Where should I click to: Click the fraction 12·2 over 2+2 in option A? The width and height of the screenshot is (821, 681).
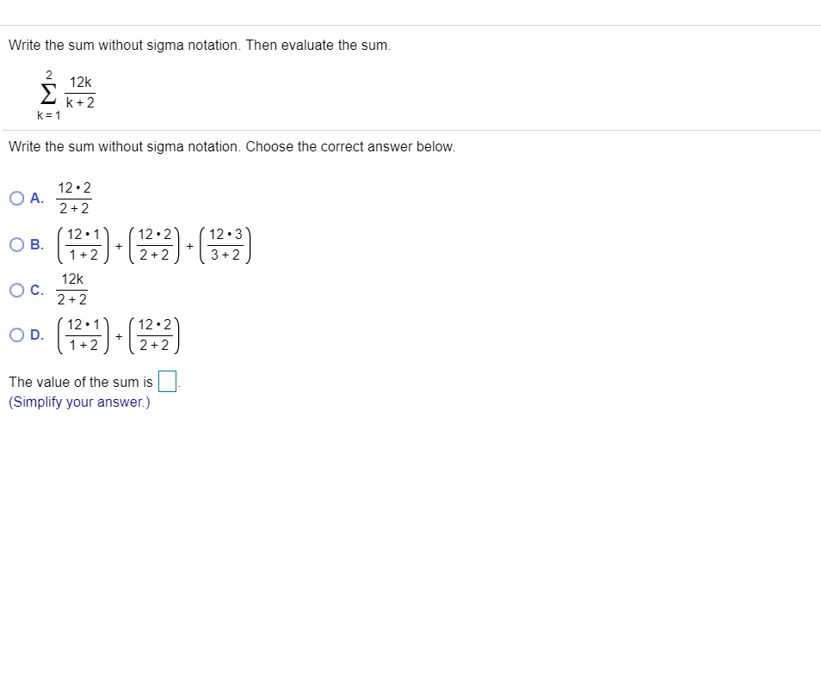click(76, 198)
